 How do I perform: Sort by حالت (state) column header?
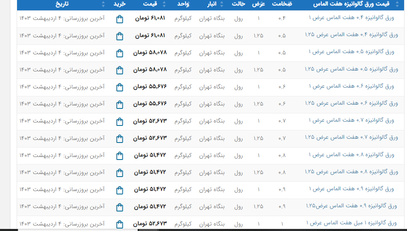coord(238,4)
